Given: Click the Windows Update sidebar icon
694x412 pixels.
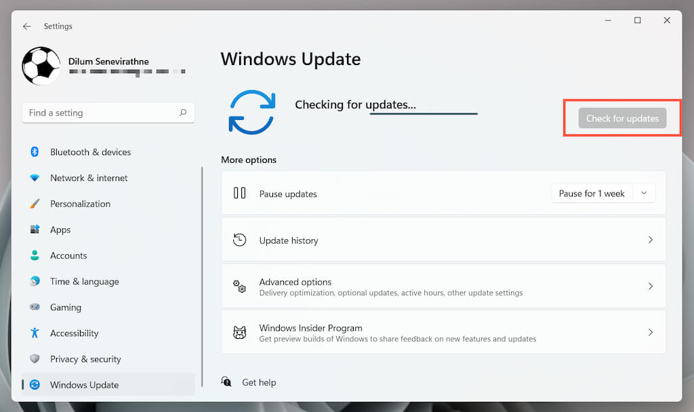Looking at the screenshot, I should pyautogui.click(x=35, y=385).
